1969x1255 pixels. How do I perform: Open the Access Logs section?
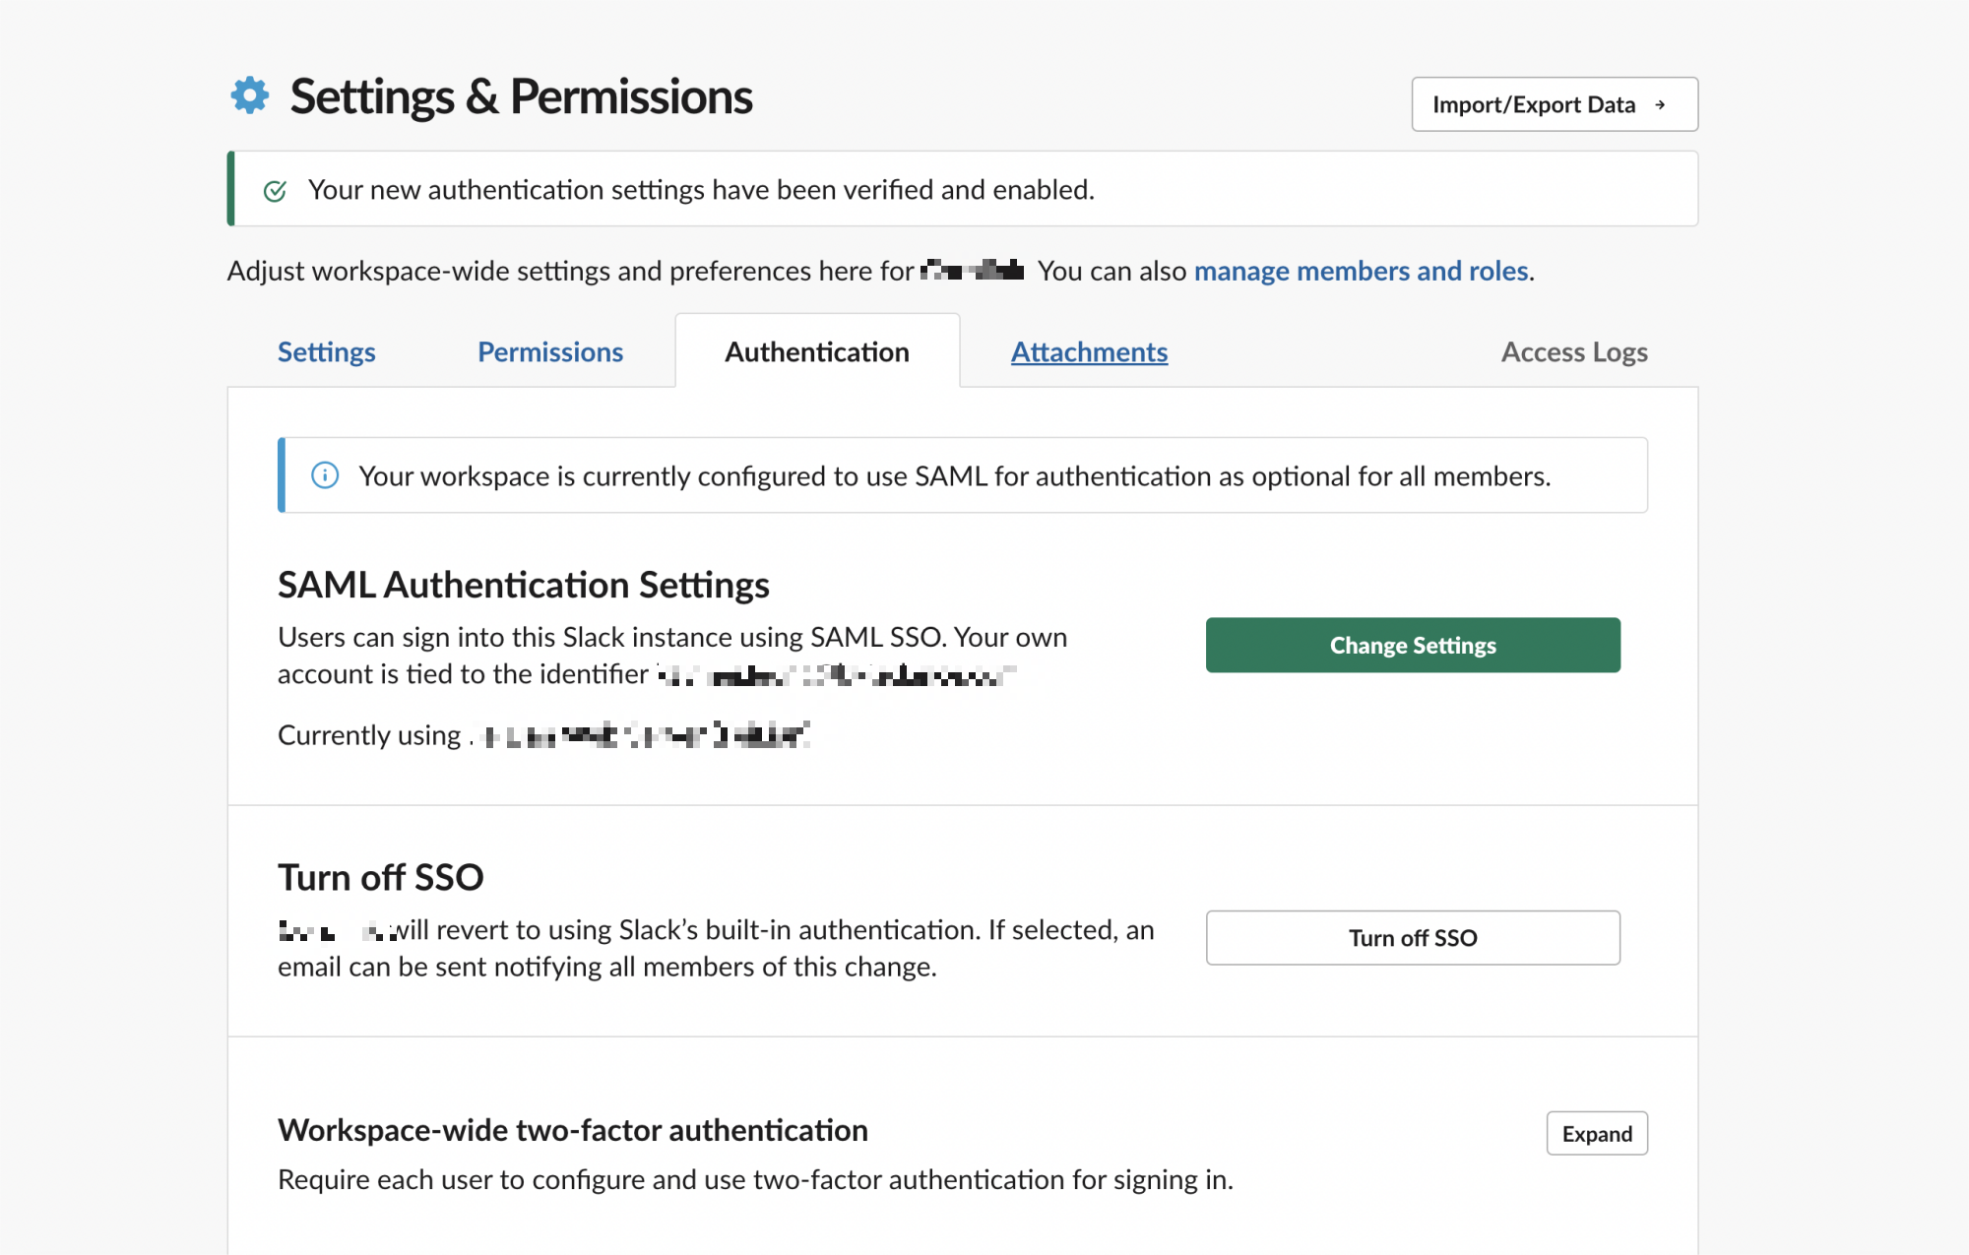tap(1576, 350)
